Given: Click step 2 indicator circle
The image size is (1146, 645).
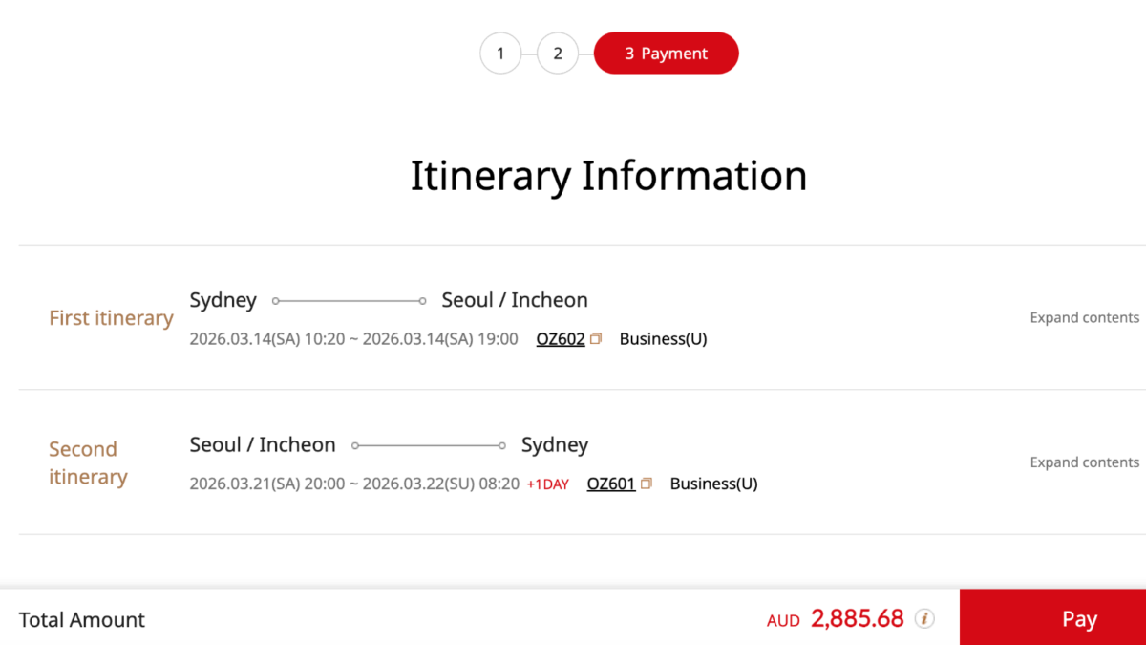Looking at the screenshot, I should (x=558, y=54).
